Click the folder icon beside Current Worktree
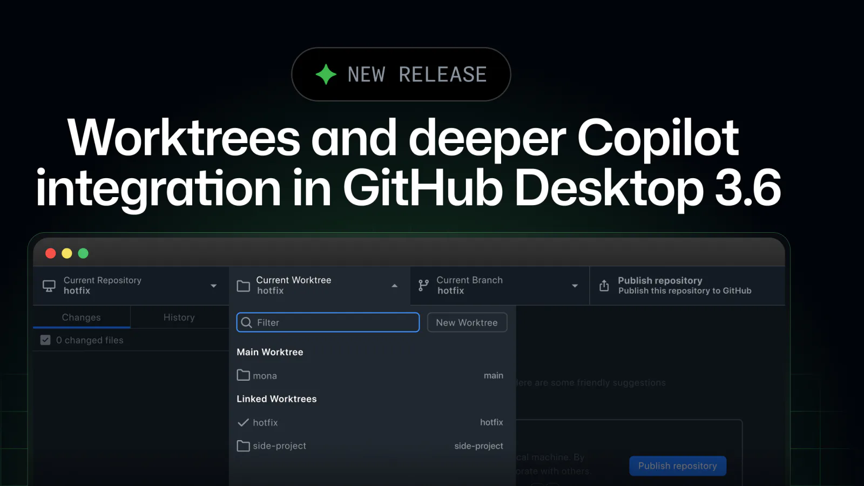The width and height of the screenshot is (864, 486). pos(244,286)
